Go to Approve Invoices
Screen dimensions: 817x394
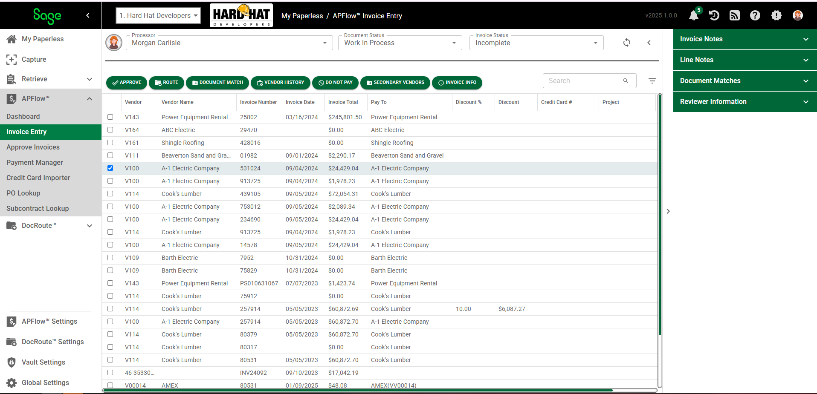[x=33, y=147]
